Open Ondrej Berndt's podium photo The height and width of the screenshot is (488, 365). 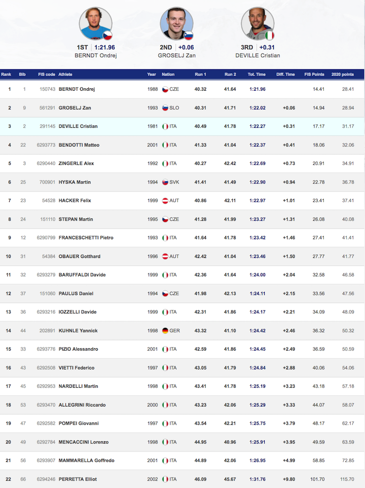coord(96,24)
